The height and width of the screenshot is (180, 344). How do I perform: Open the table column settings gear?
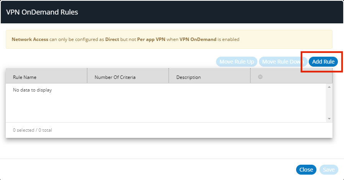[x=260, y=77]
